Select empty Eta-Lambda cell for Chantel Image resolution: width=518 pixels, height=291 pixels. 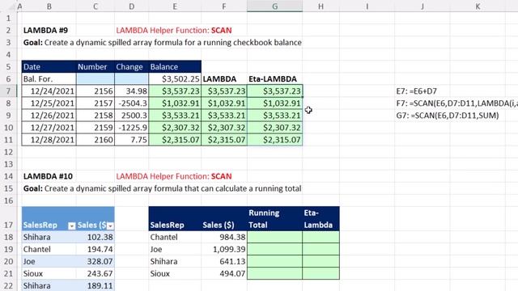[321, 237]
